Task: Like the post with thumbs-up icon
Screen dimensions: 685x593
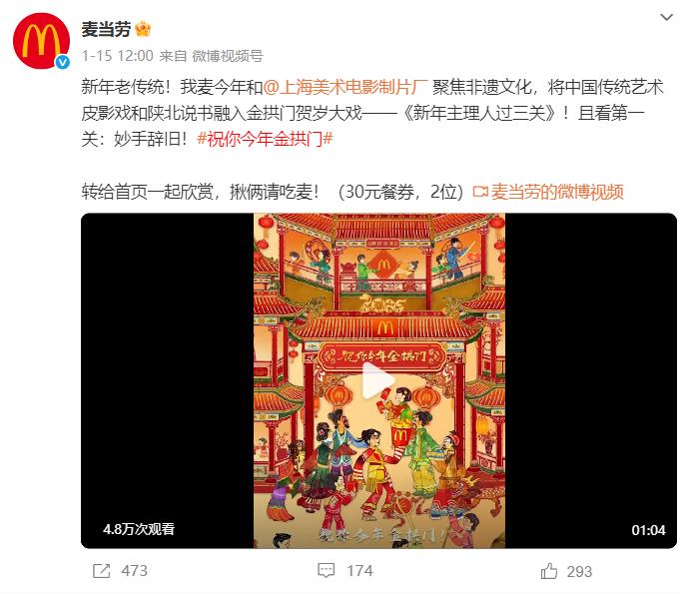Action: (549, 571)
